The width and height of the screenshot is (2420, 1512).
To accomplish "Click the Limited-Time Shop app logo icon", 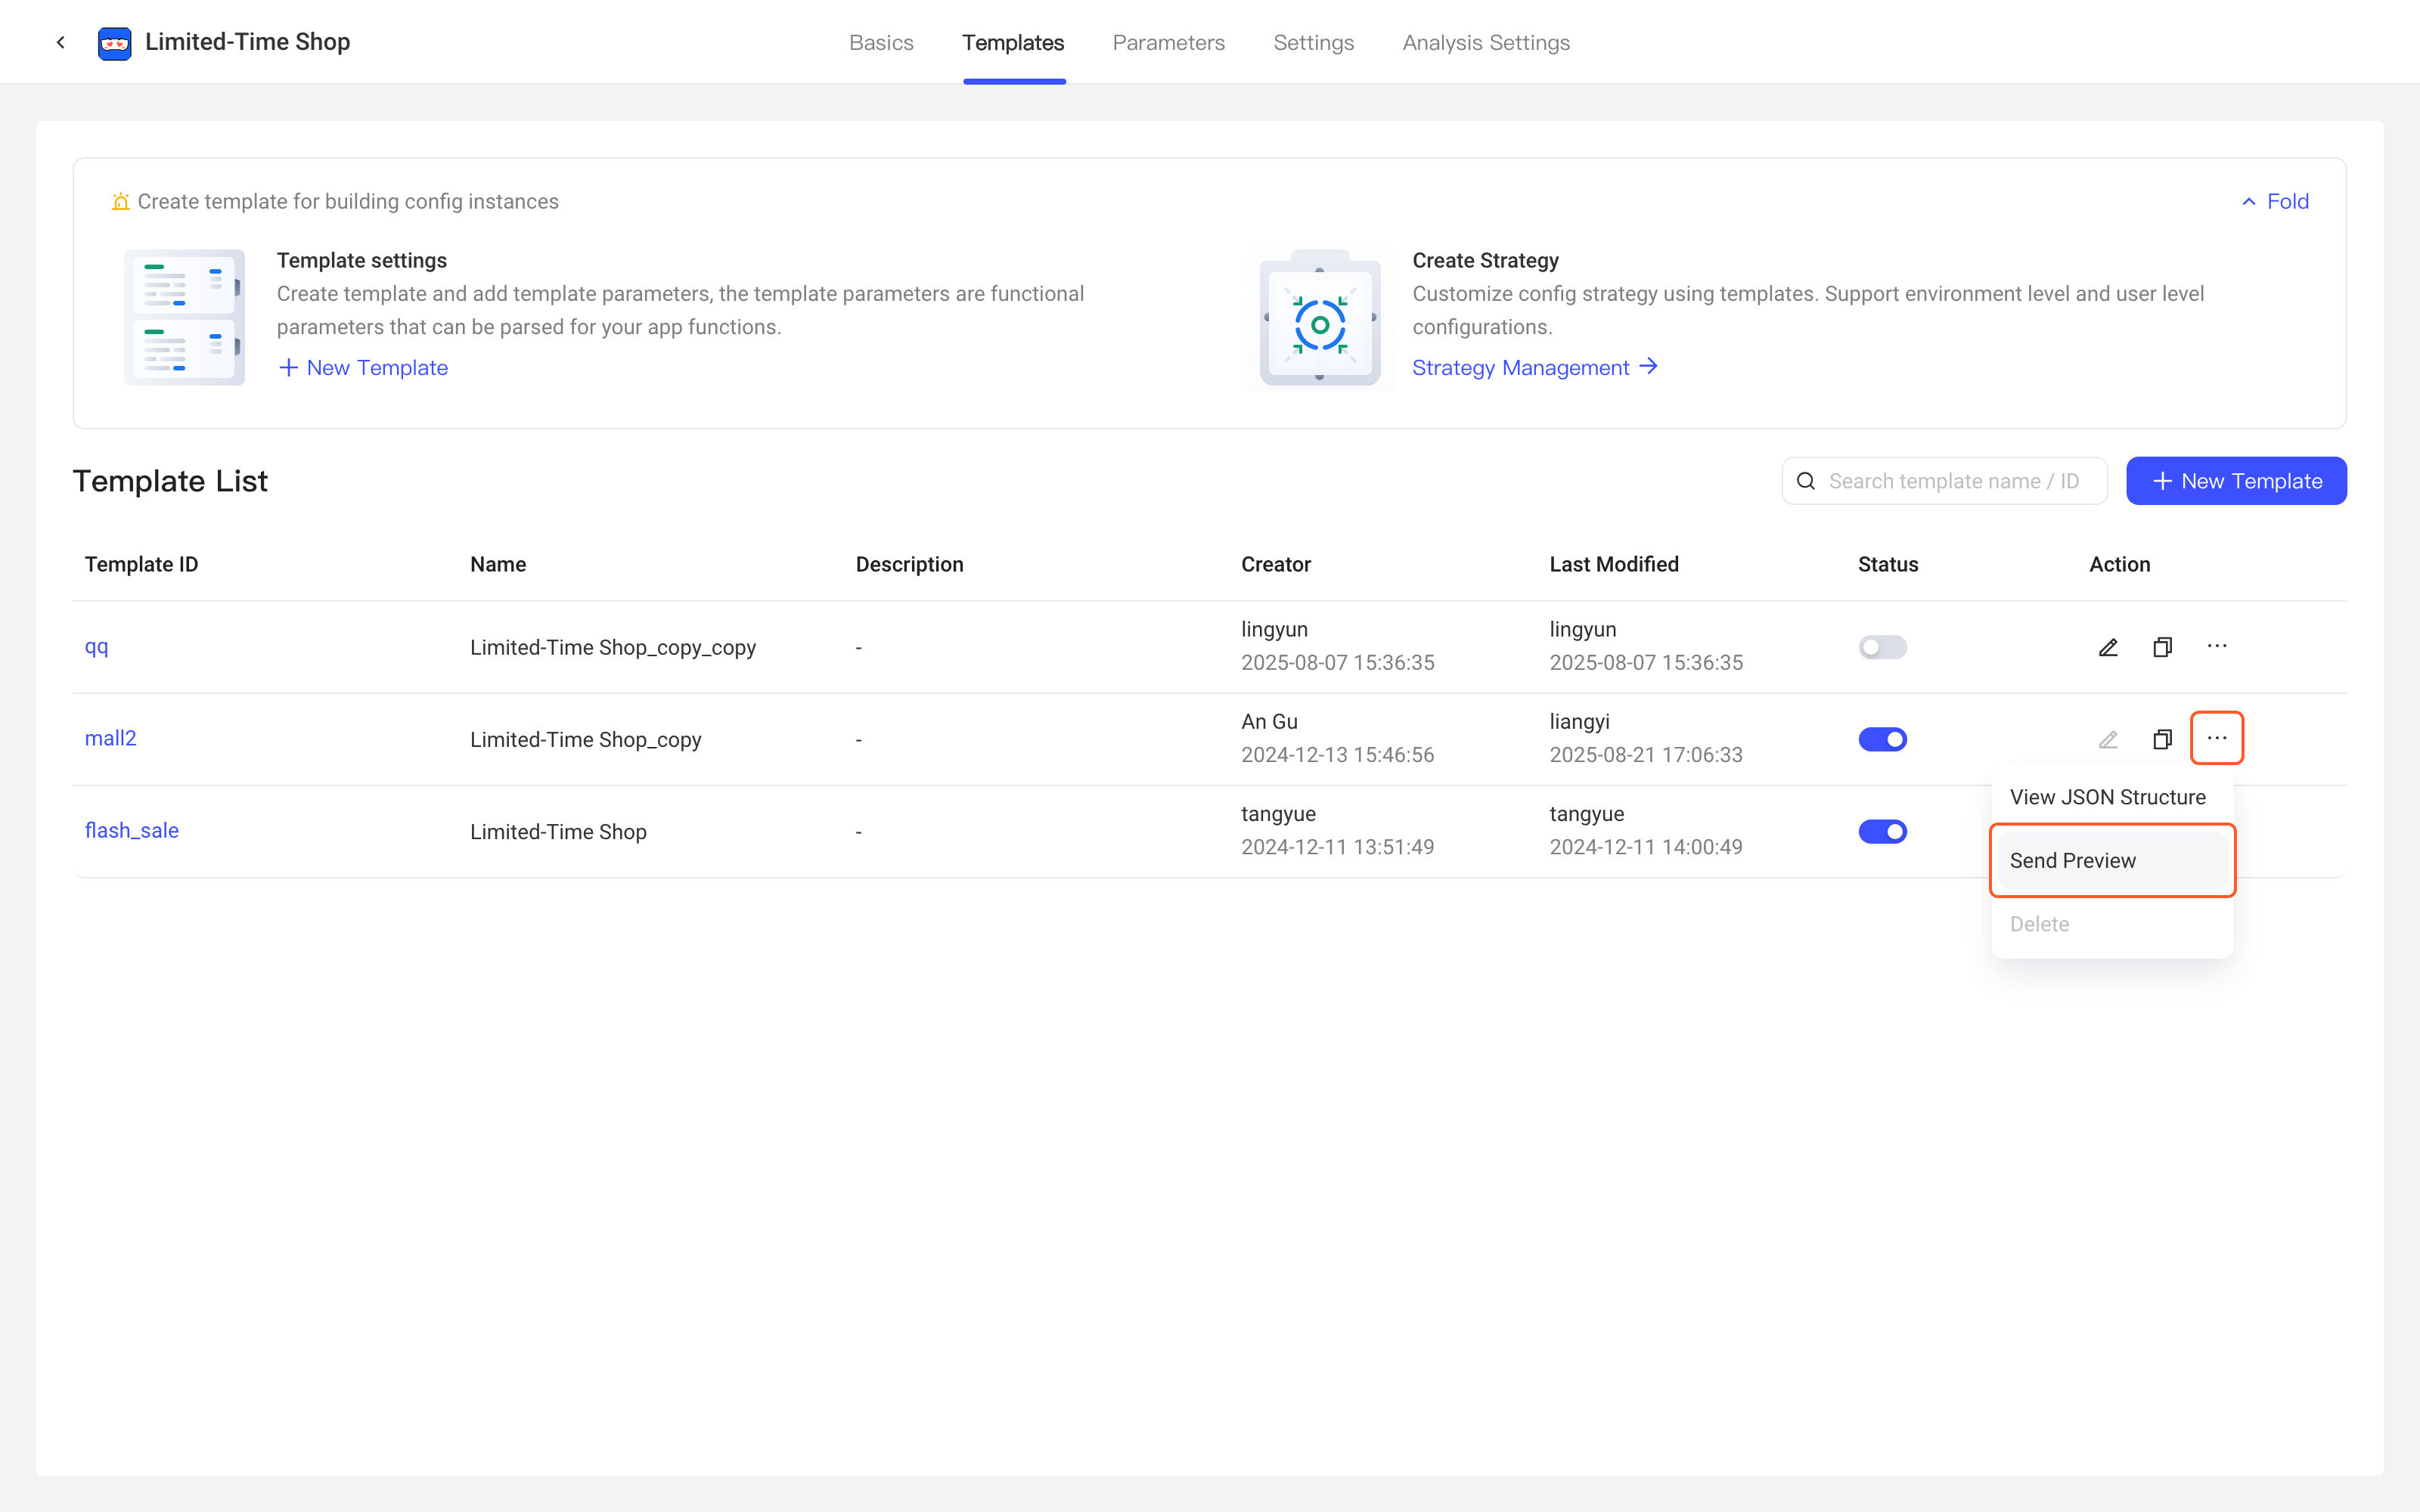I will coord(115,43).
